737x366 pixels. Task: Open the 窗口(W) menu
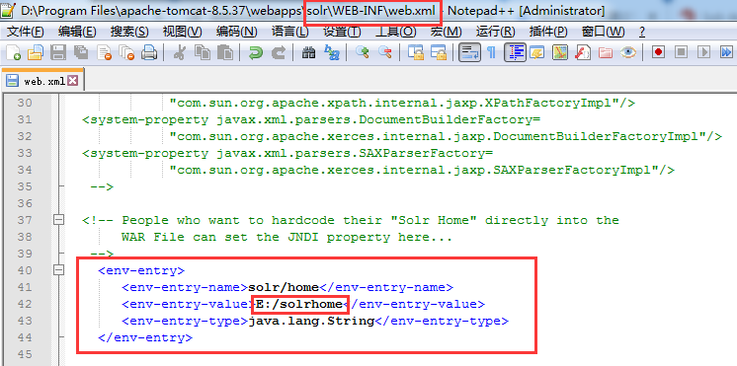coord(603,32)
